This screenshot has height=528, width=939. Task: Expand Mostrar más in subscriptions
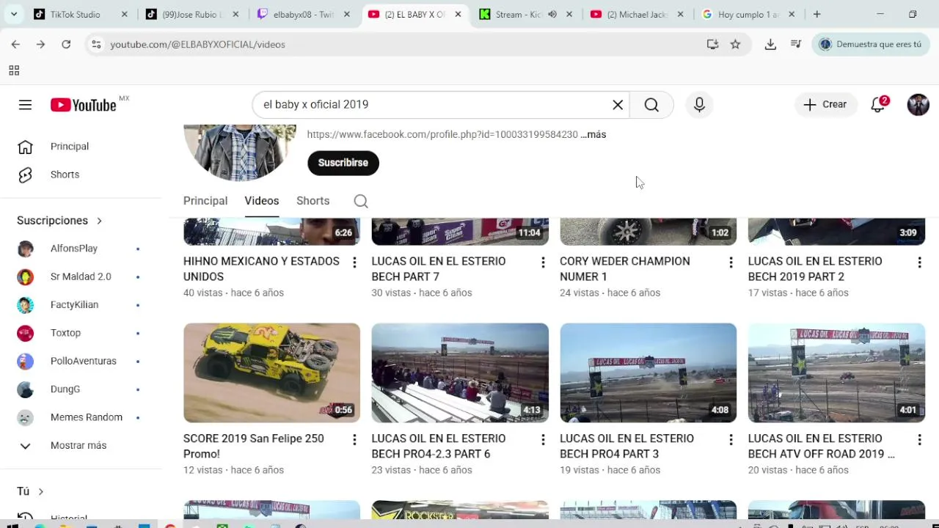(78, 445)
